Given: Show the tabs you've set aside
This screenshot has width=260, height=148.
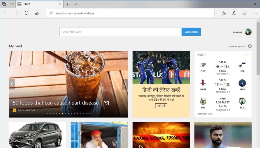Looking at the screenshot, I should pyautogui.click(x=4, y=4).
